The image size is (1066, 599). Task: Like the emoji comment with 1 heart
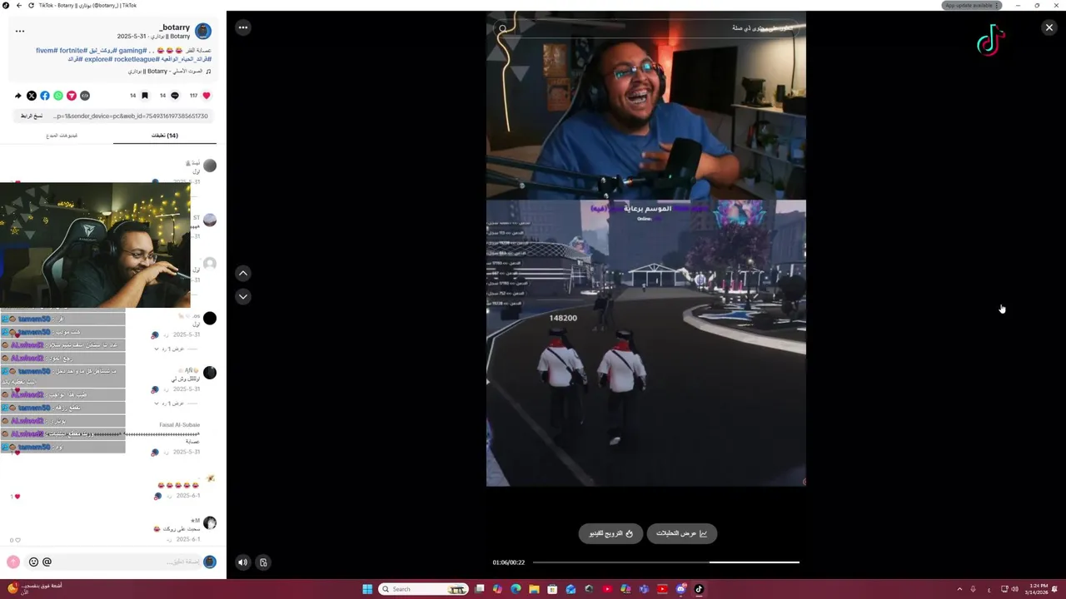17,497
